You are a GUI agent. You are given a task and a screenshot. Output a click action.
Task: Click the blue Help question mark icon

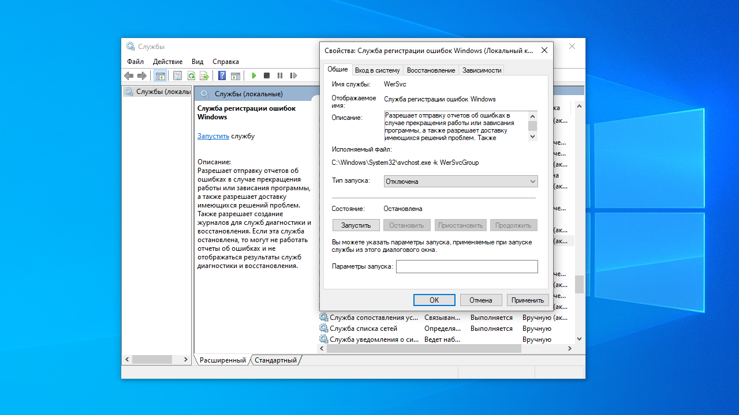point(222,76)
